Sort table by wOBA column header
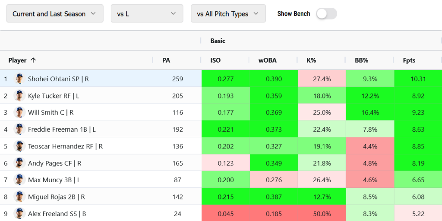The width and height of the screenshot is (442, 221). pyautogui.click(x=267, y=60)
